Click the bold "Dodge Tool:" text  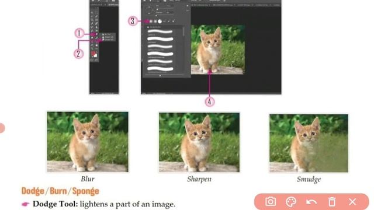click(56, 204)
